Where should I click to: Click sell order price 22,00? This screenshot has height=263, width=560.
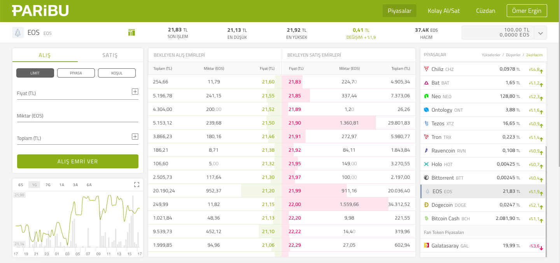295,204
